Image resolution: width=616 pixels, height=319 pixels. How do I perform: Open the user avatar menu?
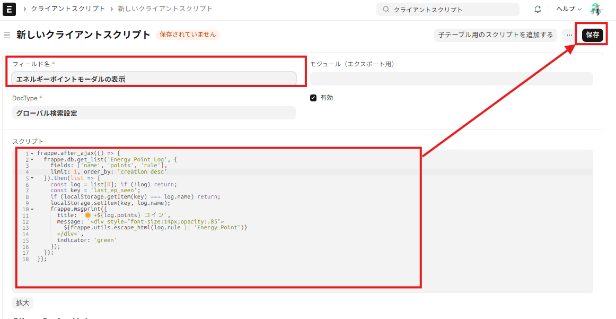(x=596, y=9)
